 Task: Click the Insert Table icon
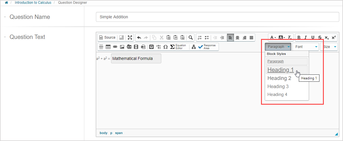point(108,47)
